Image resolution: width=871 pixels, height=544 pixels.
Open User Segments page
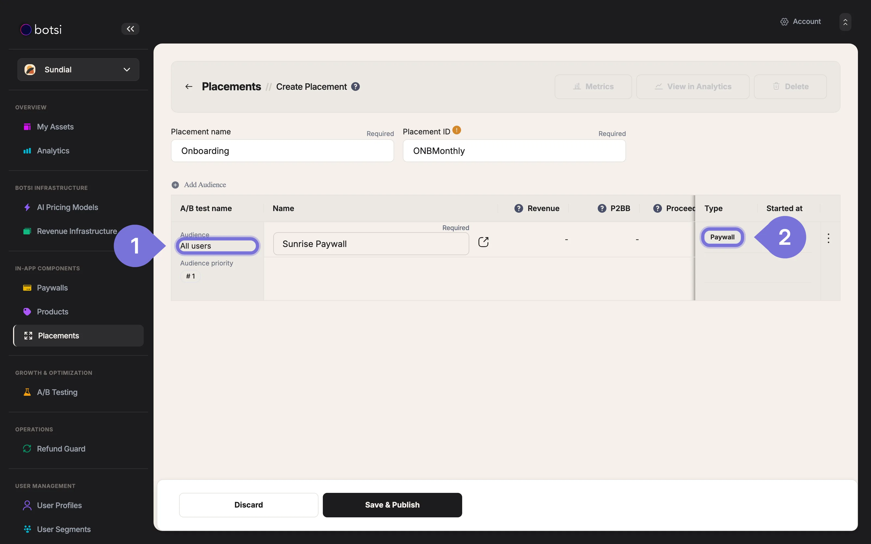(x=64, y=529)
